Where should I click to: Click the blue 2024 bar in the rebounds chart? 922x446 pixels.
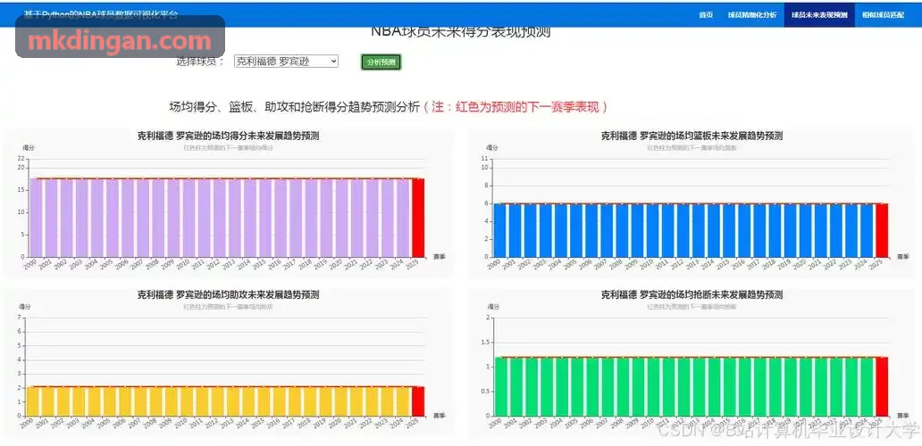[x=867, y=230]
